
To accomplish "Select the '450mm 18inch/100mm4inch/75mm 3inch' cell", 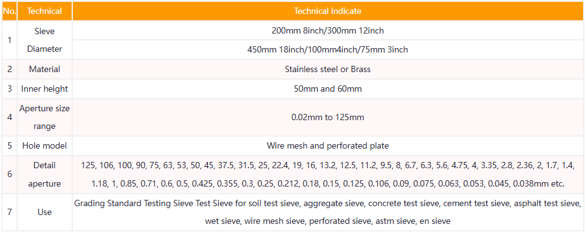I will tap(328, 49).
